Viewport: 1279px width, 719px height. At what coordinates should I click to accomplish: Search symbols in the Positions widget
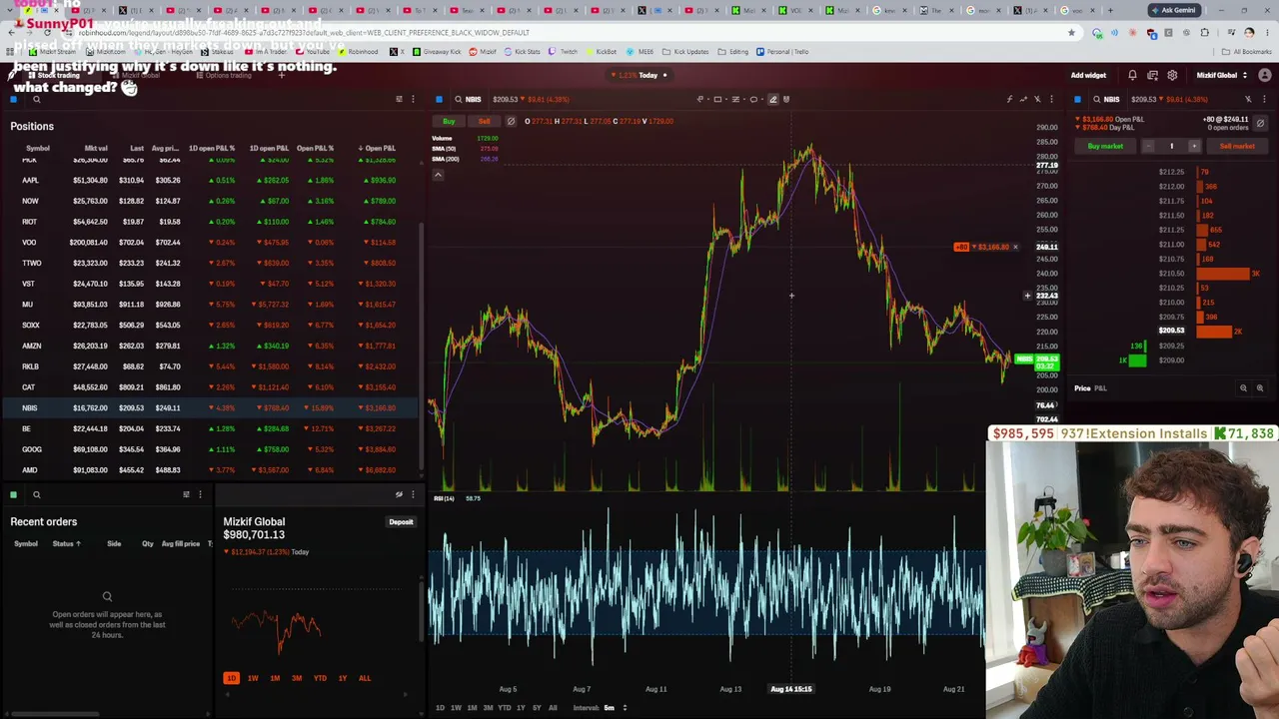coord(36,99)
